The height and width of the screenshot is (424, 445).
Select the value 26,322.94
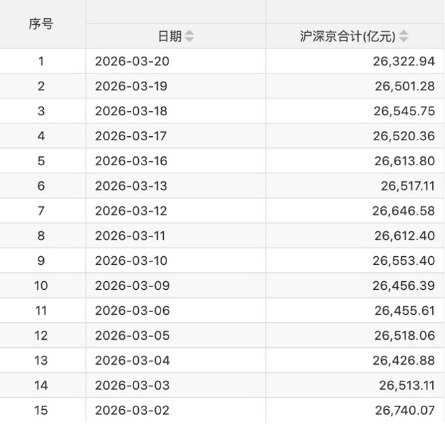click(x=403, y=61)
